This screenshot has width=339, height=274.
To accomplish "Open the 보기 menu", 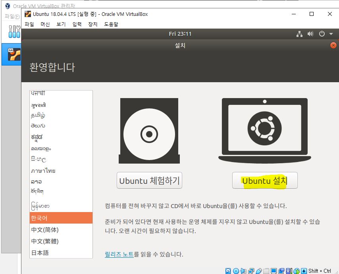I will (x=61, y=24).
